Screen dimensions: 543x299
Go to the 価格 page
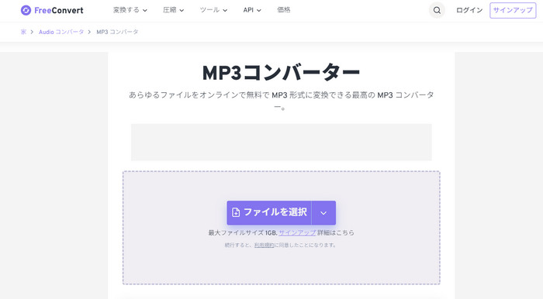(x=284, y=10)
